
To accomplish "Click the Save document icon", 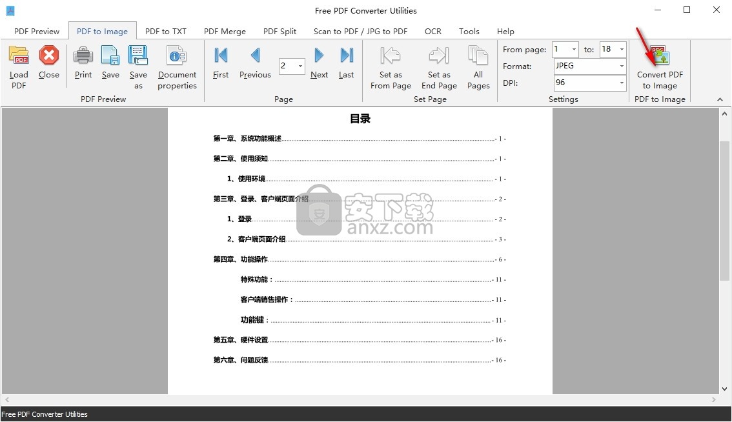I will coord(110,55).
